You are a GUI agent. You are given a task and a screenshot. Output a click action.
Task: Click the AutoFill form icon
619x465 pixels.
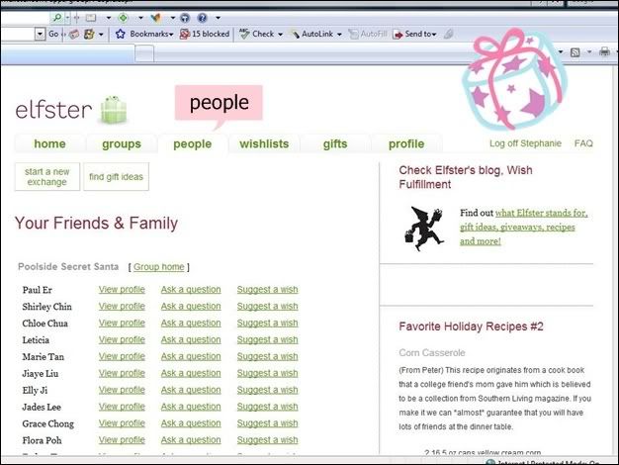click(x=353, y=35)
